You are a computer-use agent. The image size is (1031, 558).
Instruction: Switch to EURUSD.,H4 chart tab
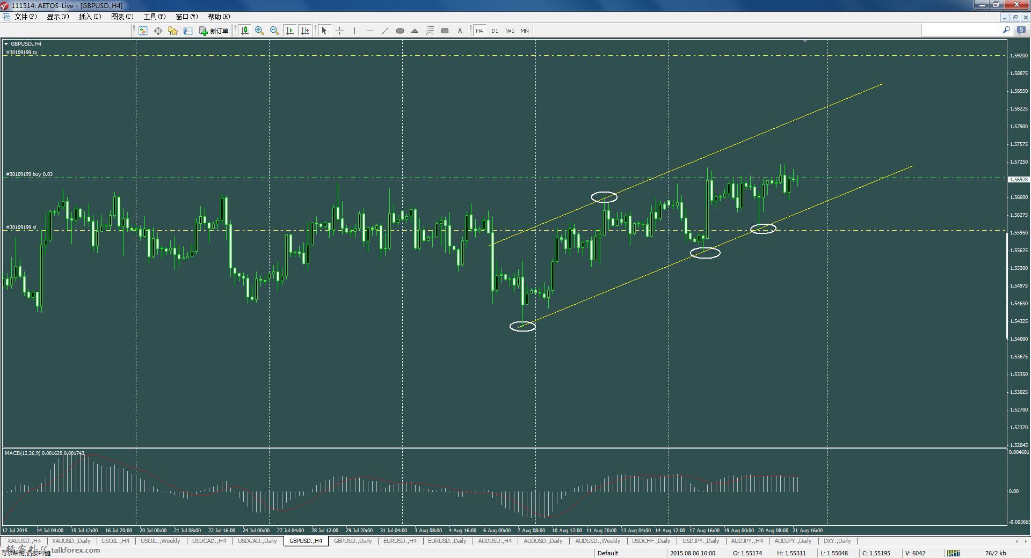tap(400, 541)
